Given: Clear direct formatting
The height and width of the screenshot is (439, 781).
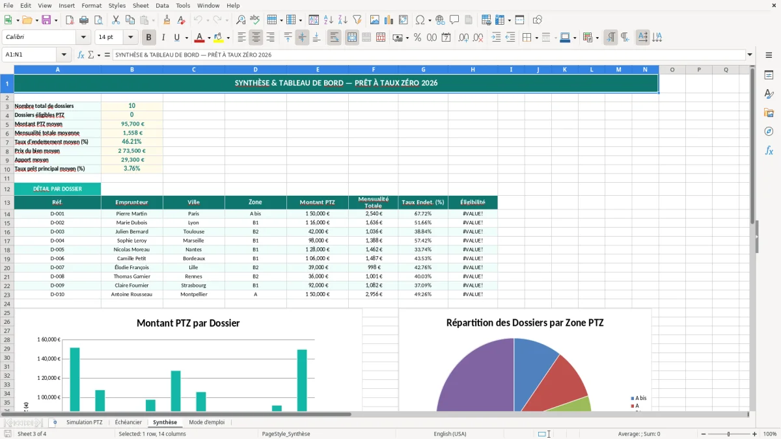Looking at the screenshot, I should [x=181, y=20].
